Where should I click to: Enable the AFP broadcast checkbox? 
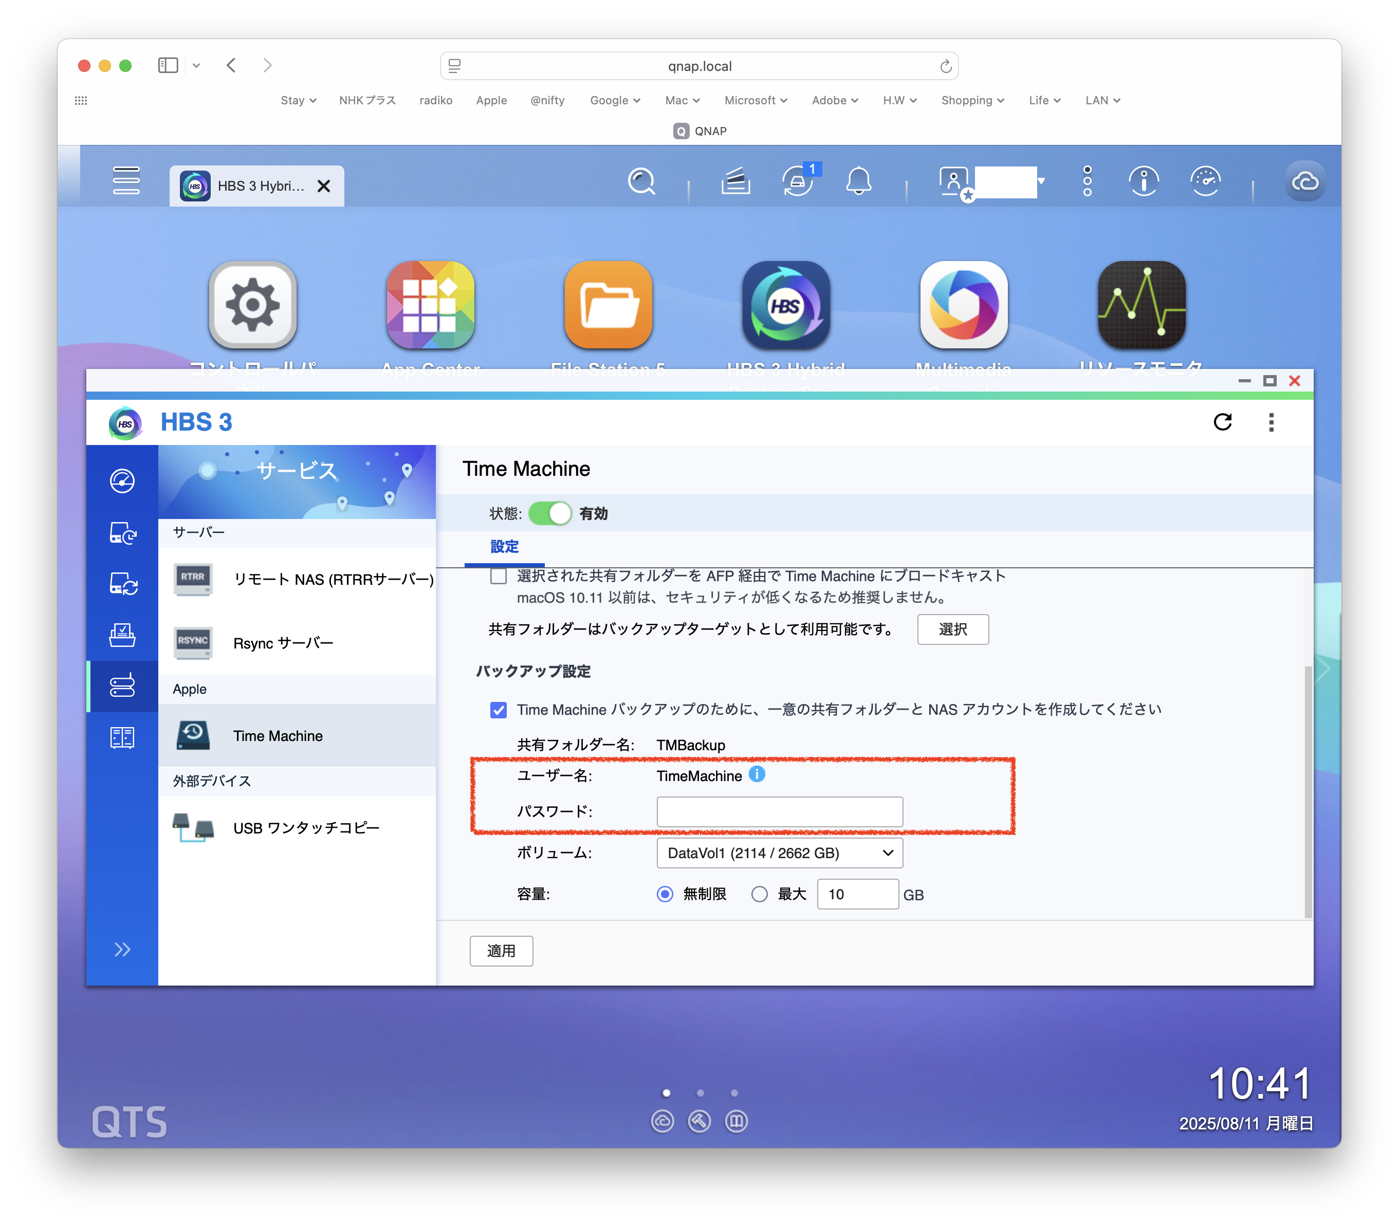click(499, 577)
